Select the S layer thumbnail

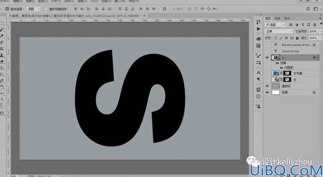(276, 57)
